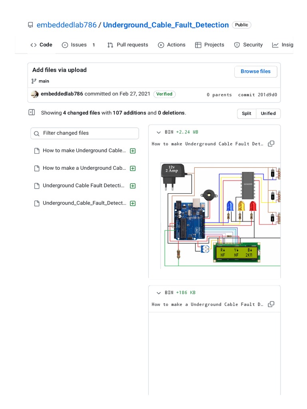Open the embeddedlab786 owner link

[x=67, y=25]
